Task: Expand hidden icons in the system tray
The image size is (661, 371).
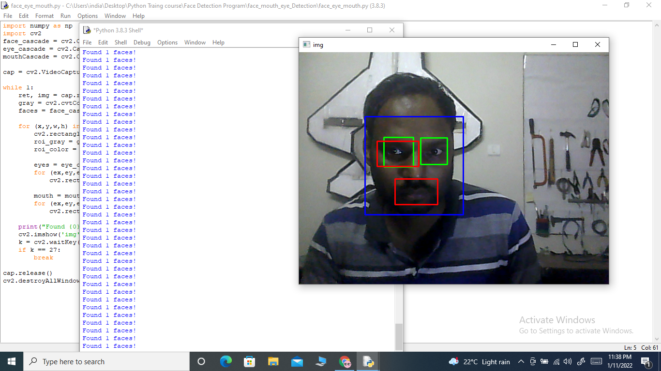Action: pyautogui.click(x=521, y=361)
